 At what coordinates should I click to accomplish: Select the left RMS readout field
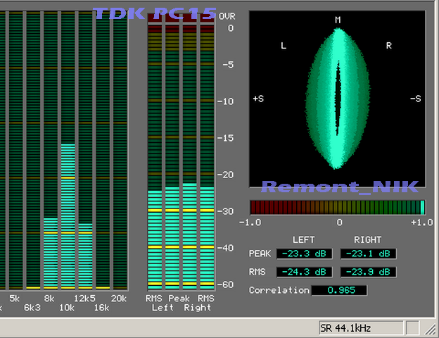[303, 272]
